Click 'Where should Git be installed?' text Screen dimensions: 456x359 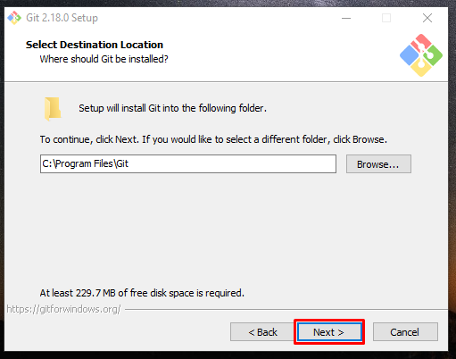[x=104, y=59]
